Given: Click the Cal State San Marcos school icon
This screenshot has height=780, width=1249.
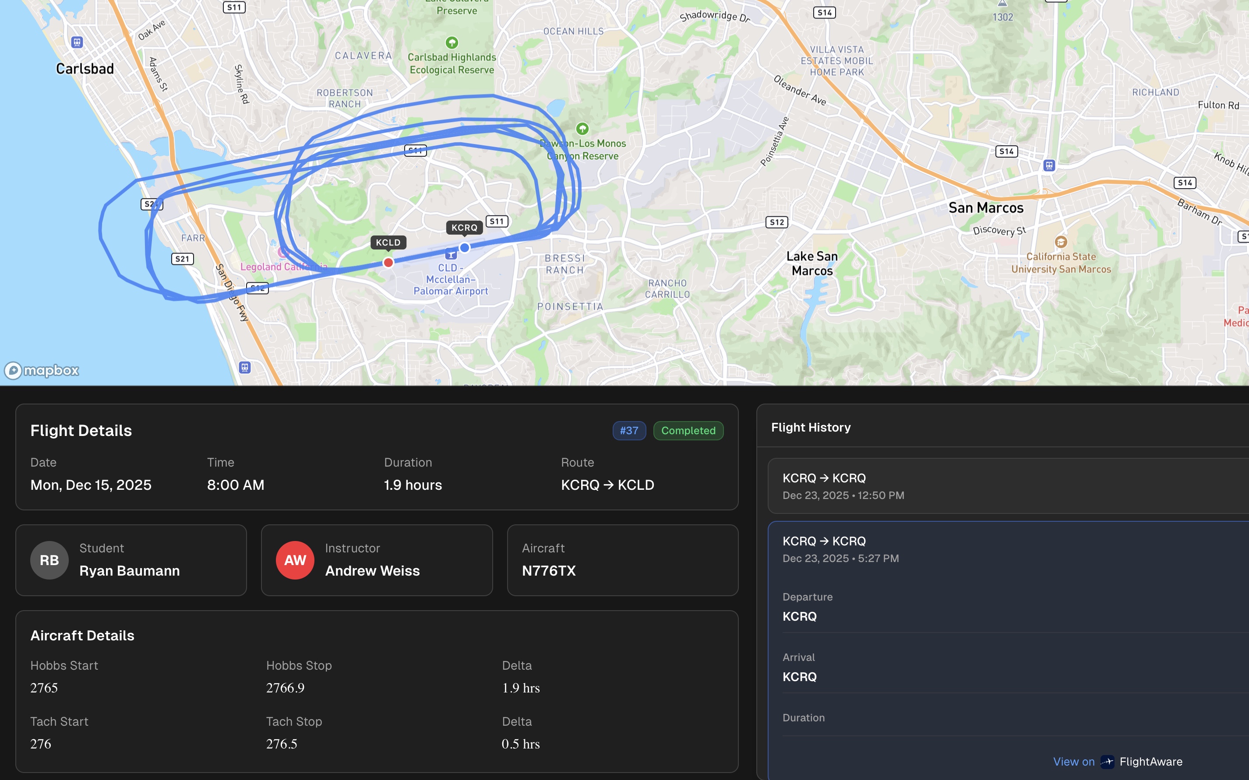Looking at the screenshot, I should pyautogui.click(x=1061, y=242).
